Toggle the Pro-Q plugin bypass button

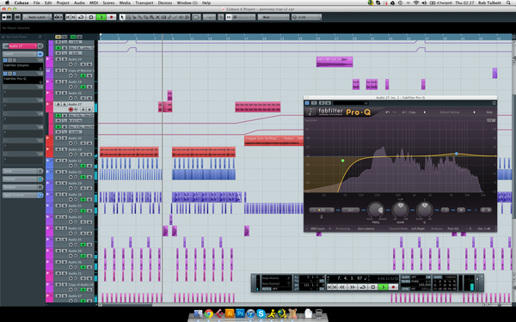pyautogui.click(x=307, y=103)
